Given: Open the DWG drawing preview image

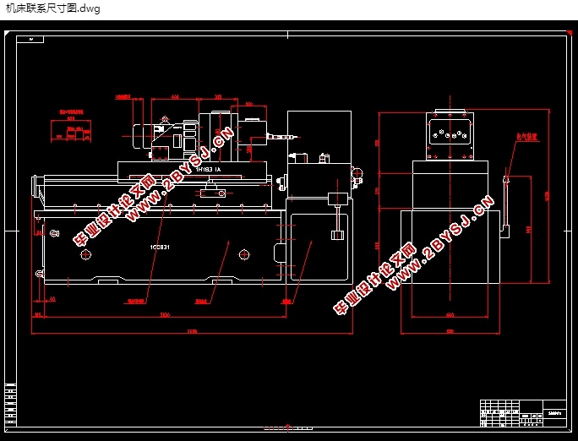Looking at the screenshot, I should point(289,231).
